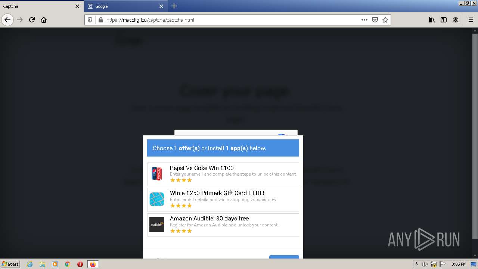Click the Audible offer star rating
Screen dimensions: 478x269
[x=181, y=231]
